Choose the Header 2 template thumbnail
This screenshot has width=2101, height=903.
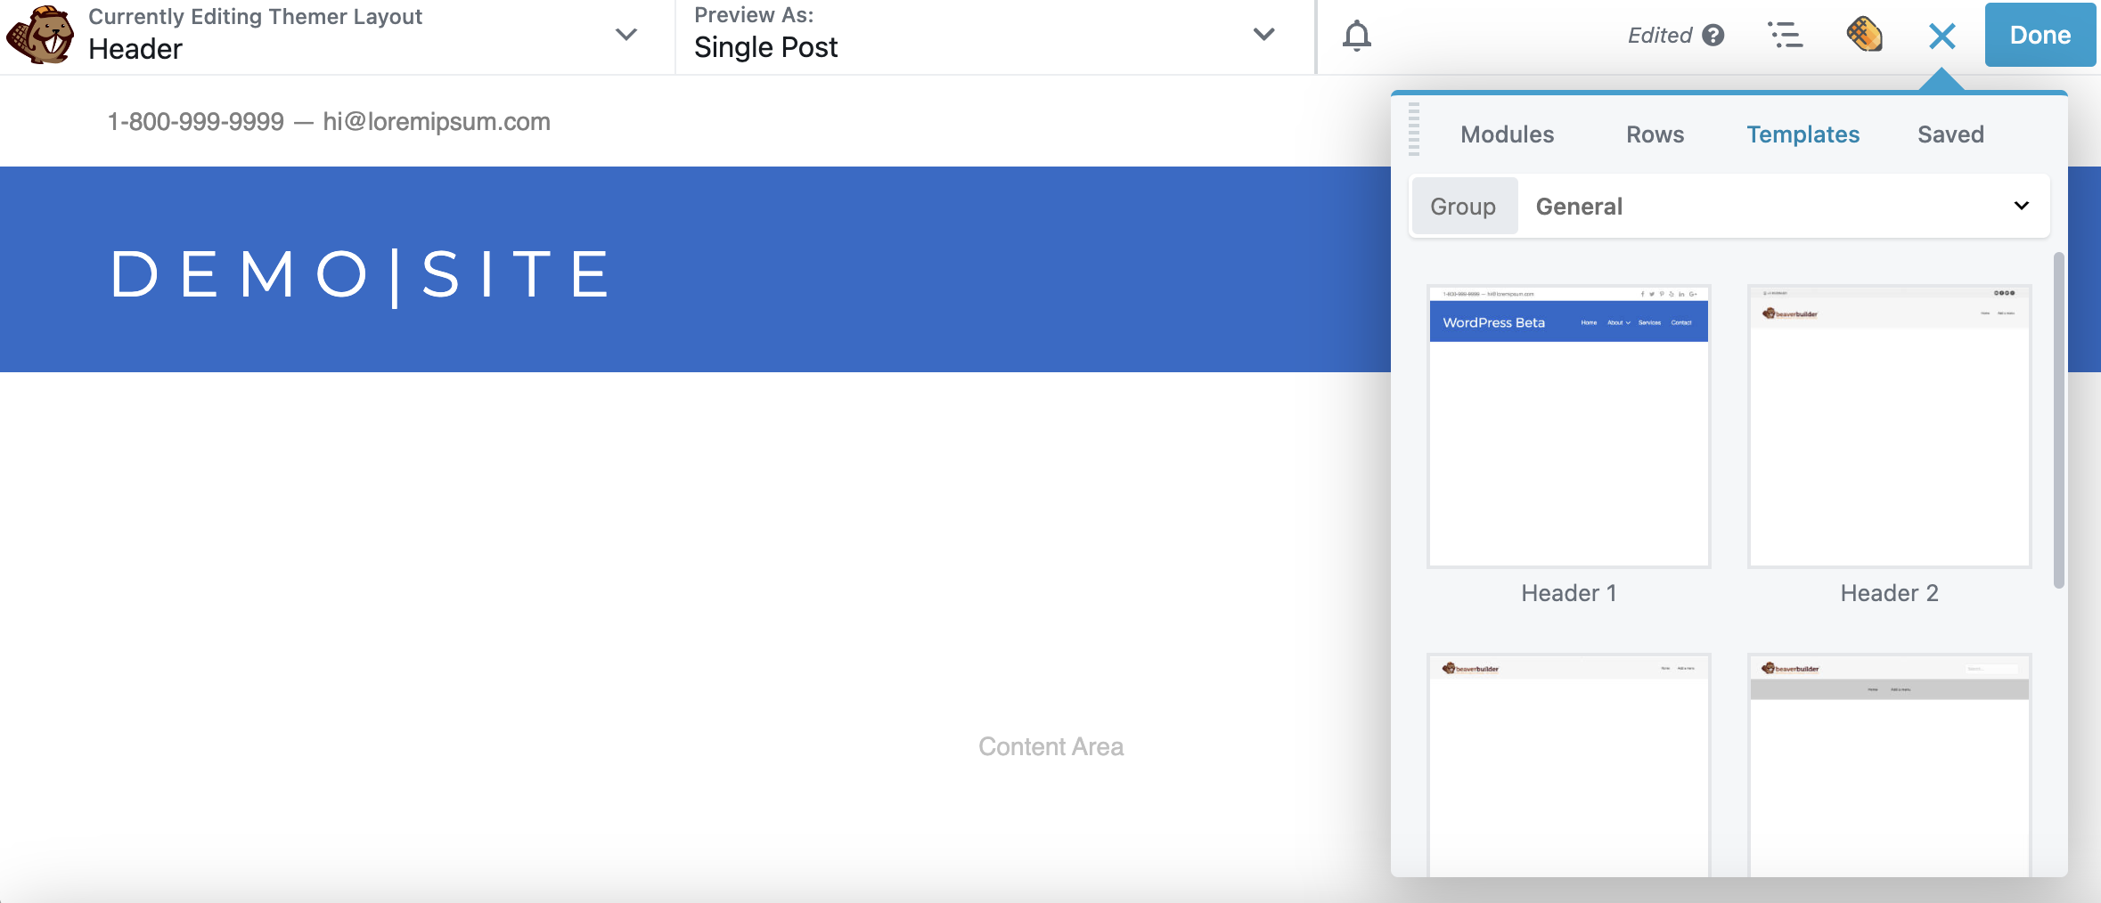1889,427
